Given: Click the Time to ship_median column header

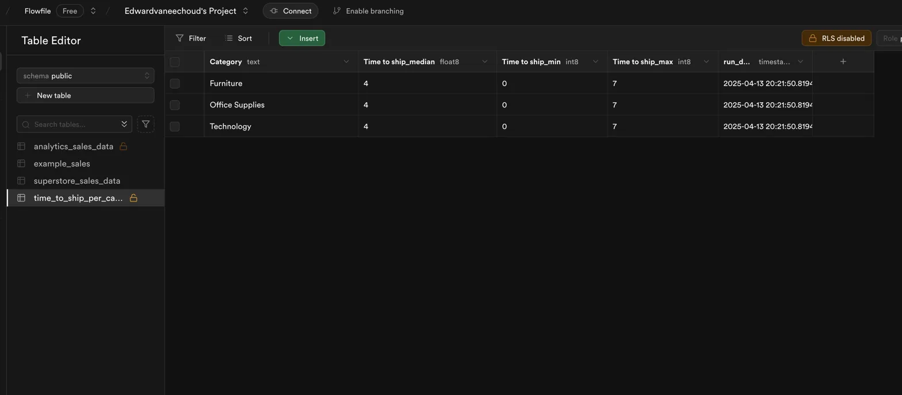Looking at the screenshot, I should coord(427,61).
